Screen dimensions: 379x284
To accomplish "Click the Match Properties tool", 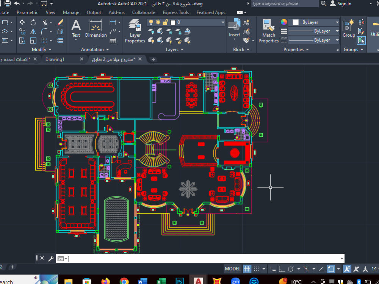I will pos(269,27).
